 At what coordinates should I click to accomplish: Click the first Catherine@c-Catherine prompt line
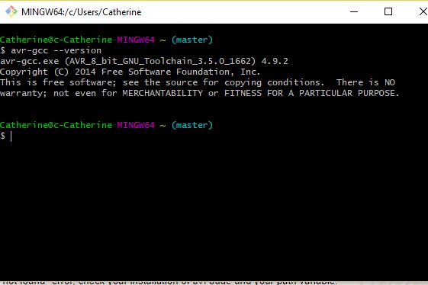click(x=106, y=40)
